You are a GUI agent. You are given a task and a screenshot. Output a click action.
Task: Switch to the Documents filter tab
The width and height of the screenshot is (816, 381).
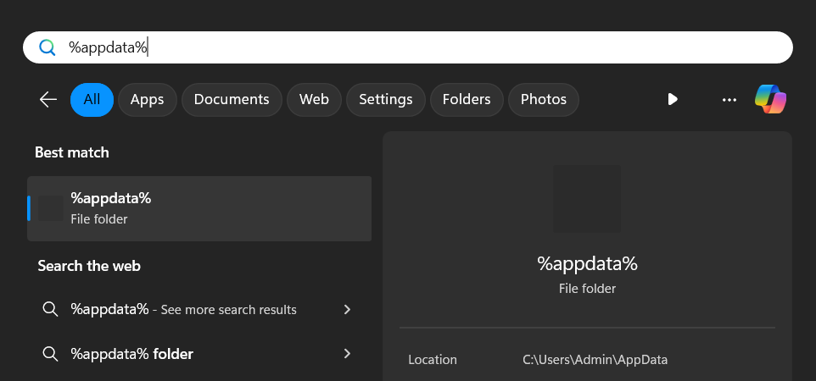pos(232,99)
